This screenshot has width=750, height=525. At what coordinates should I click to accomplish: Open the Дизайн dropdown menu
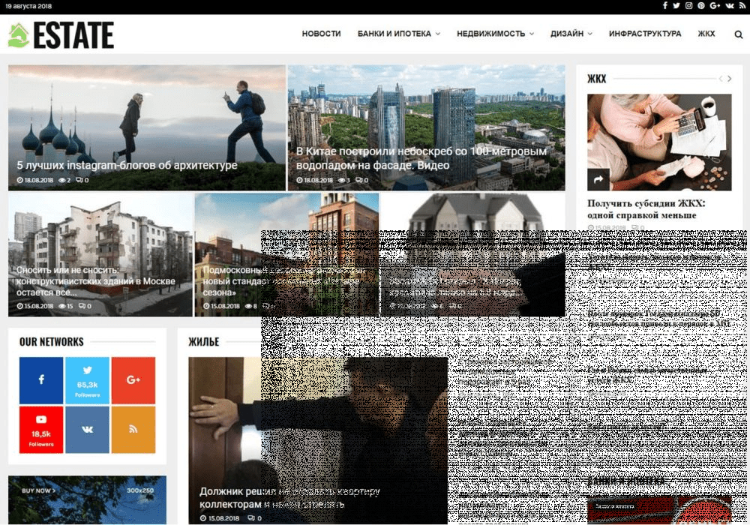click(571, 34)
